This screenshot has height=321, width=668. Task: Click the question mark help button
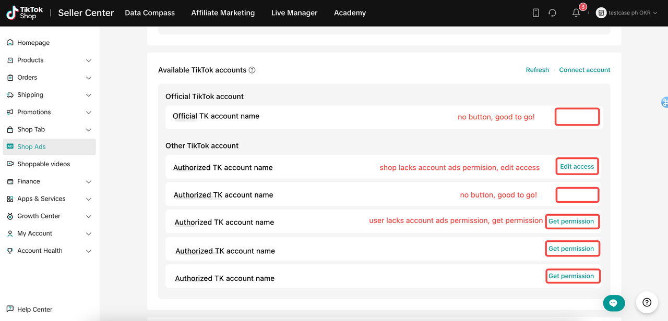pos(647,302)
